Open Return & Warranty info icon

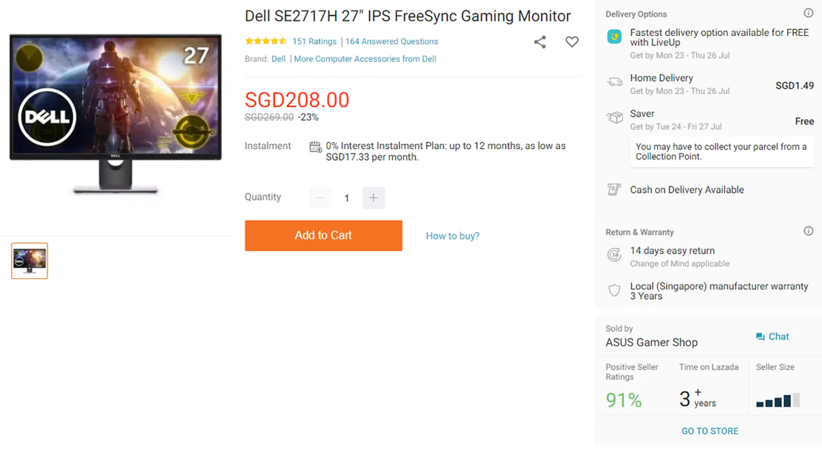point(808,231)
